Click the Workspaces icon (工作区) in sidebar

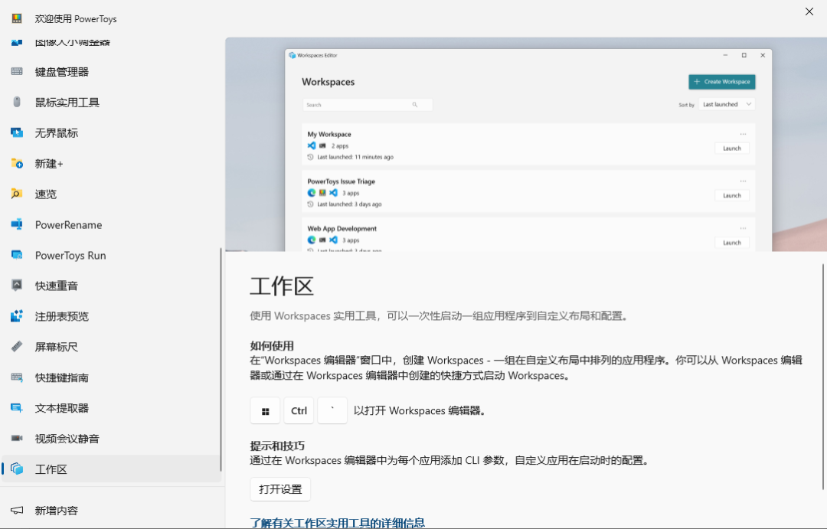pos(17,469)
